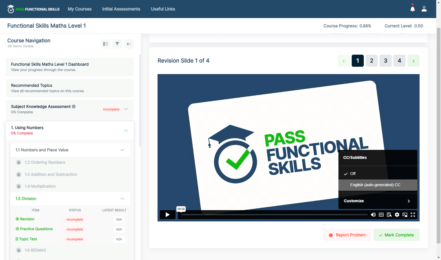Click the CC captions icon in the player bar

coord(381,215)
